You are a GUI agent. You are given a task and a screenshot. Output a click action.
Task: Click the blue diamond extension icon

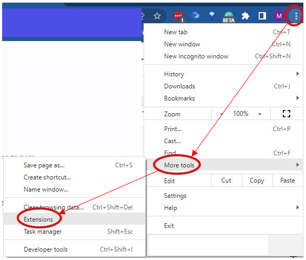[x=212, y=15]
